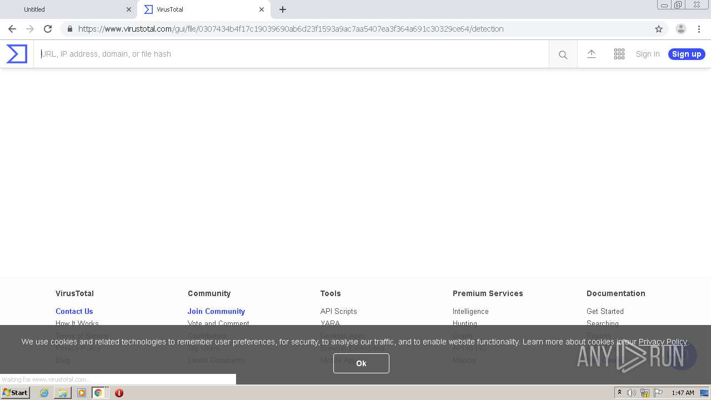
Task: Click the browser address bar URL
Action: (291, 29)
